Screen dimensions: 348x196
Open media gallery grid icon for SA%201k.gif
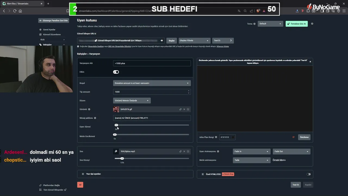(188, 109)
